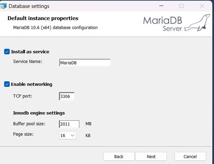Screen dimensions: 214x164
Task: Uncheck the Install as service checkbox
Action: tap(7, 52)
